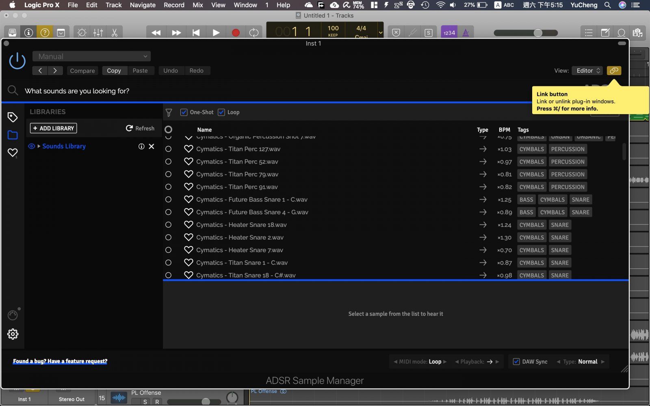This screenshot has height=406, width=650.
Task: Toggle Cycle mode button
Action: pos(254,32)
